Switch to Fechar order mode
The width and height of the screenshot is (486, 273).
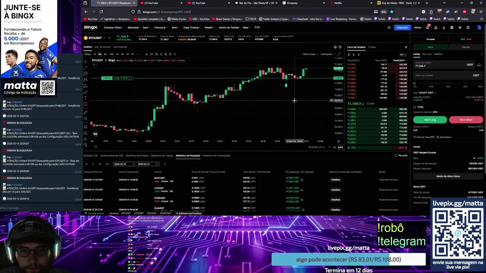pyautogui.click(x=466, y=47)
